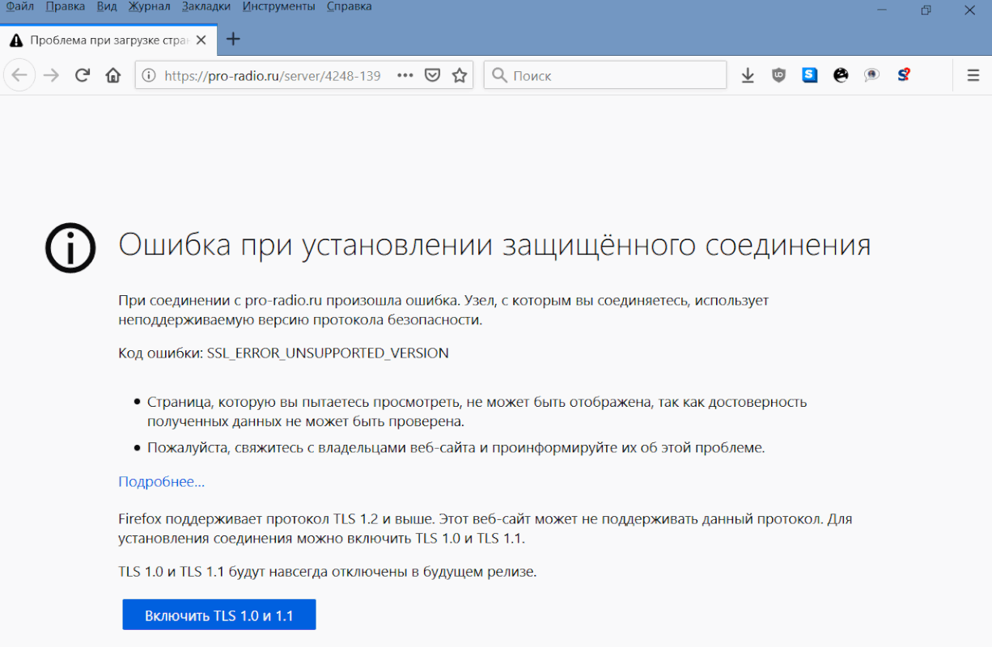Open the Справка menu
This screenshot has height=647, width=992.
coord(350,6)
